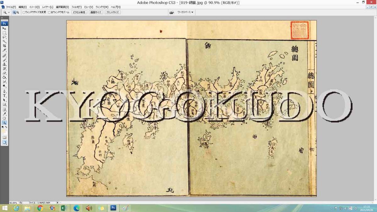Select the Zoom tool in toolbox

tap(4, 123)
